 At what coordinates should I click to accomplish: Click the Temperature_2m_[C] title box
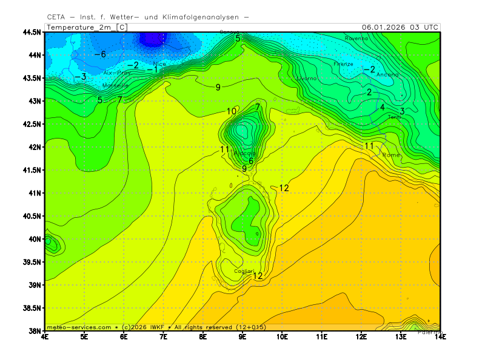(x=87, y=27)
